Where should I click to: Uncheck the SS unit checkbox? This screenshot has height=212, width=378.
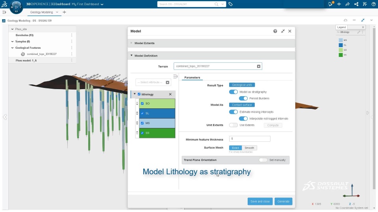click(142, 133)
